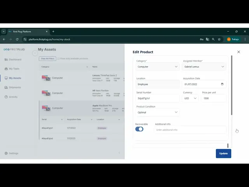This screenshot has width=249, height=187.
Task: Open the Acquisition Date column filter chevron
Action: tap(91, 120)
